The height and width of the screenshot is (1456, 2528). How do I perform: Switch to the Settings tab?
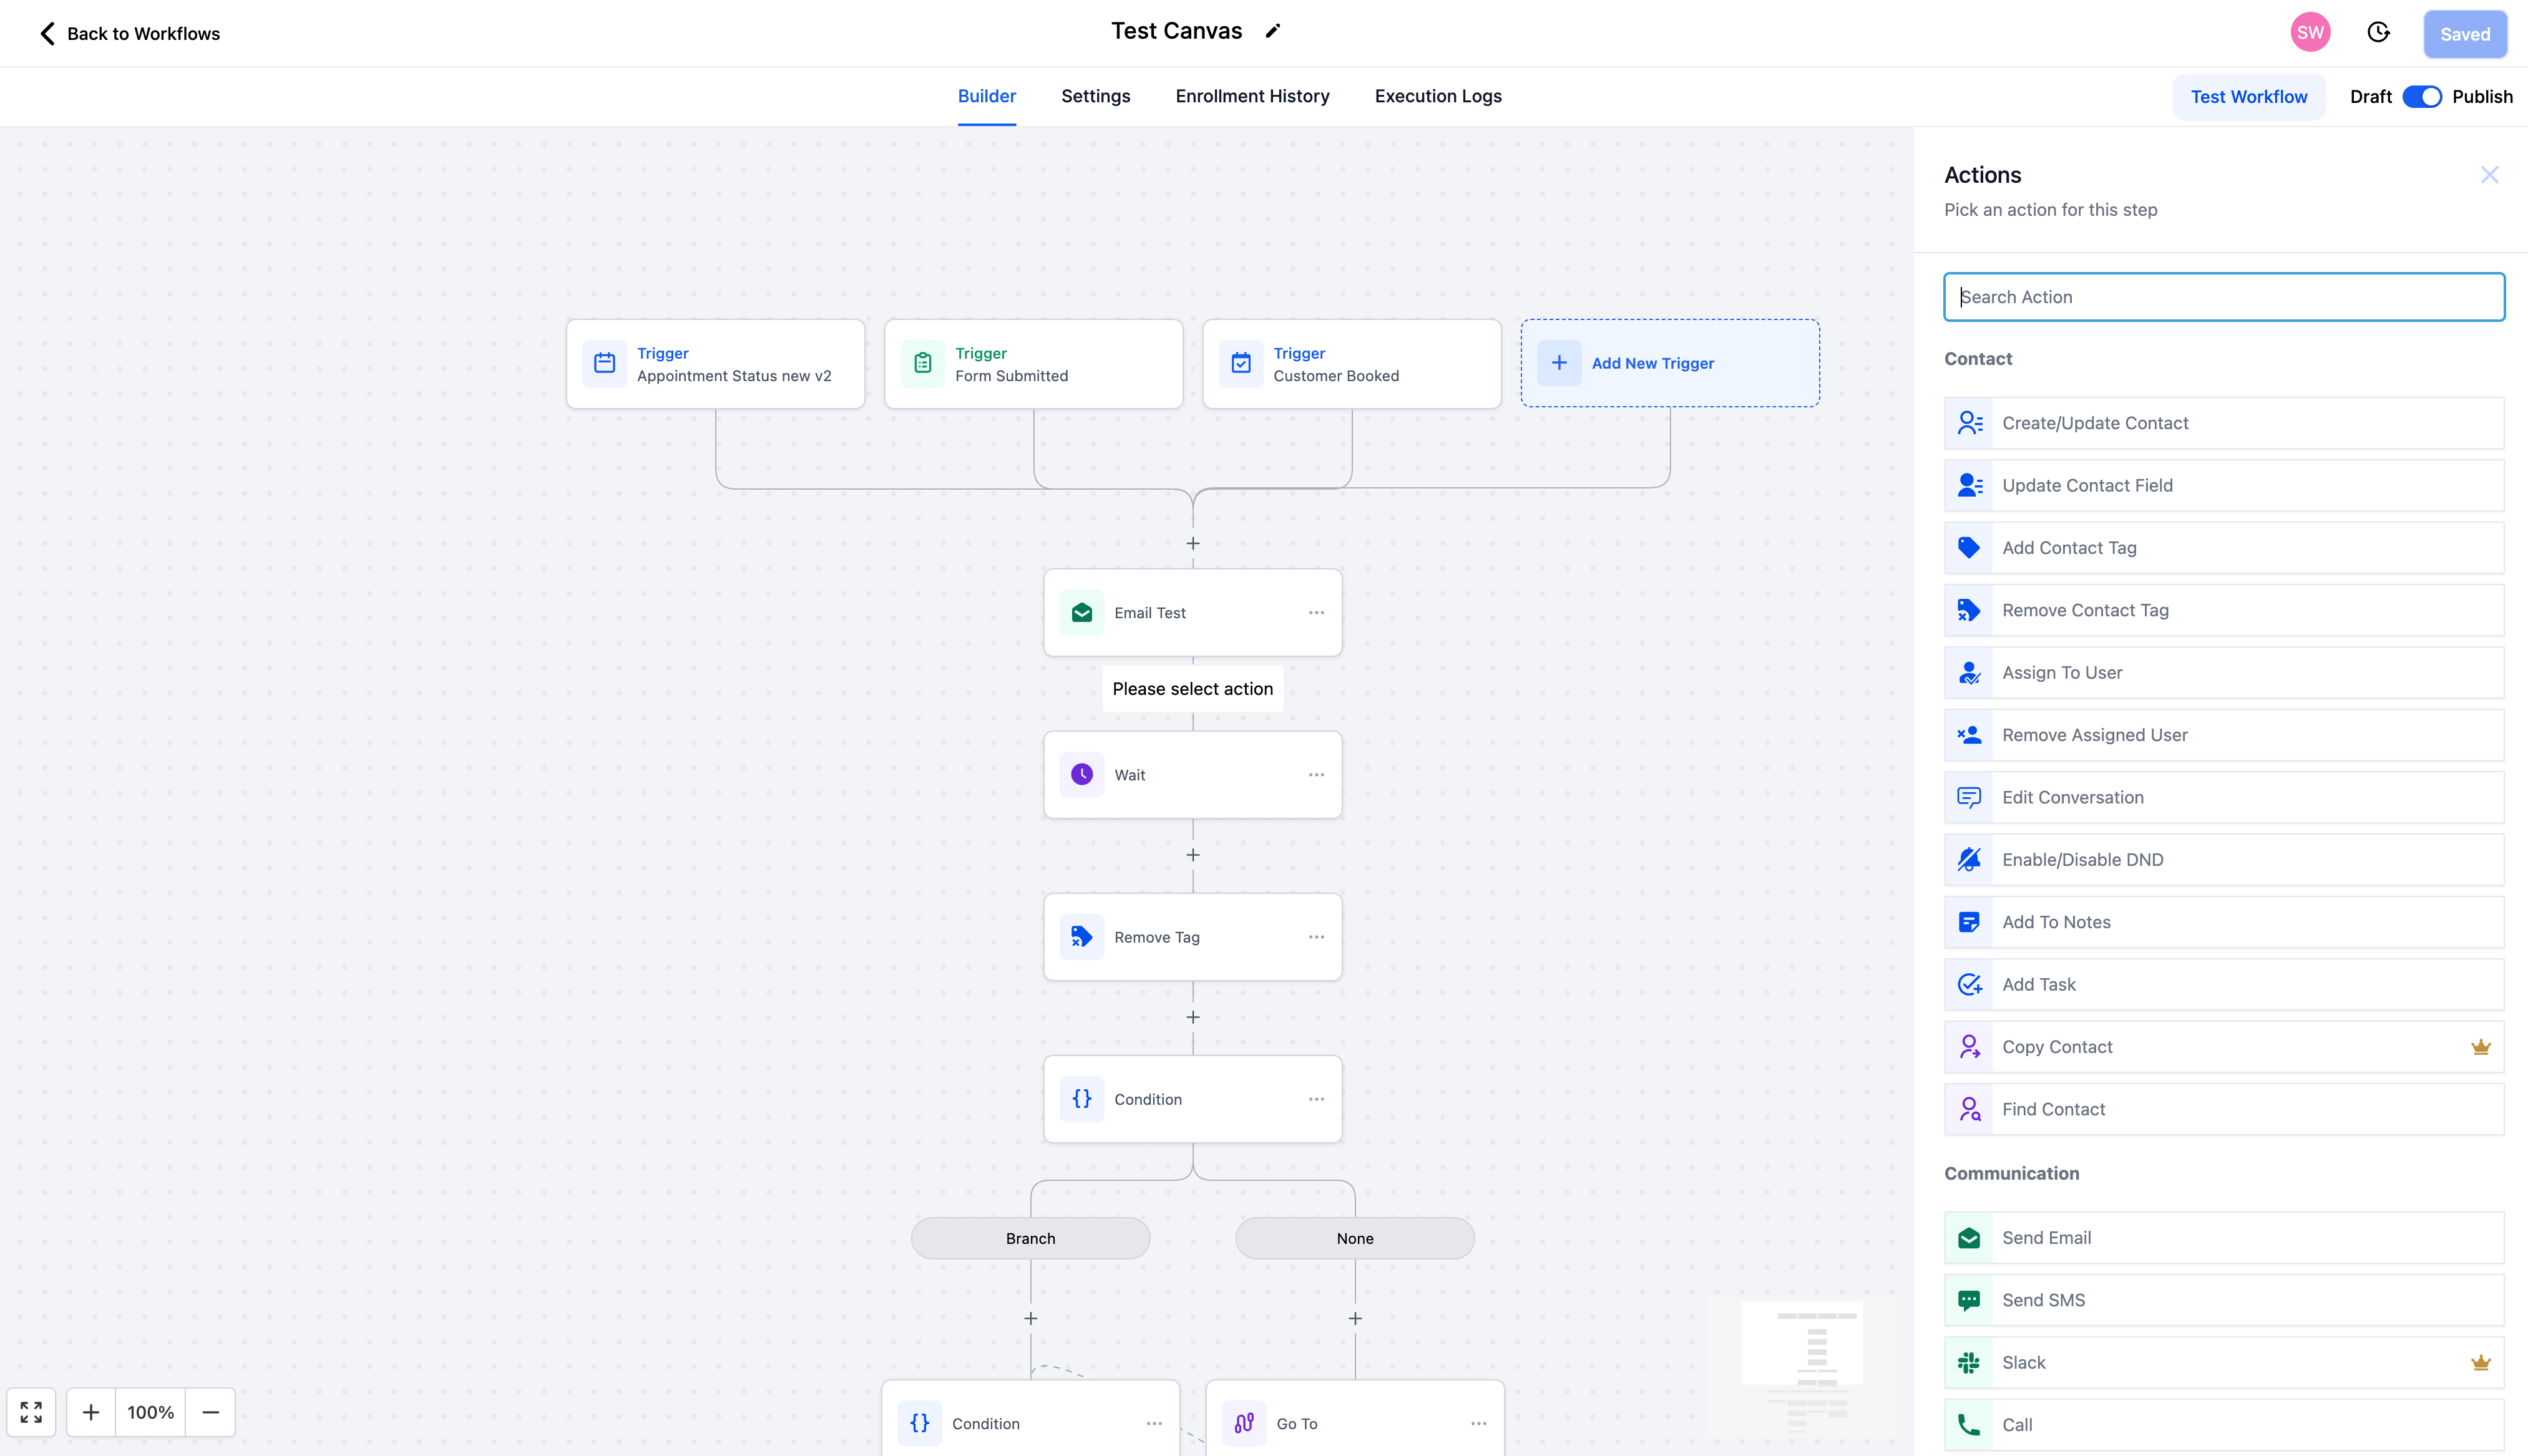pyautogui.click(x=1095, y=96)
